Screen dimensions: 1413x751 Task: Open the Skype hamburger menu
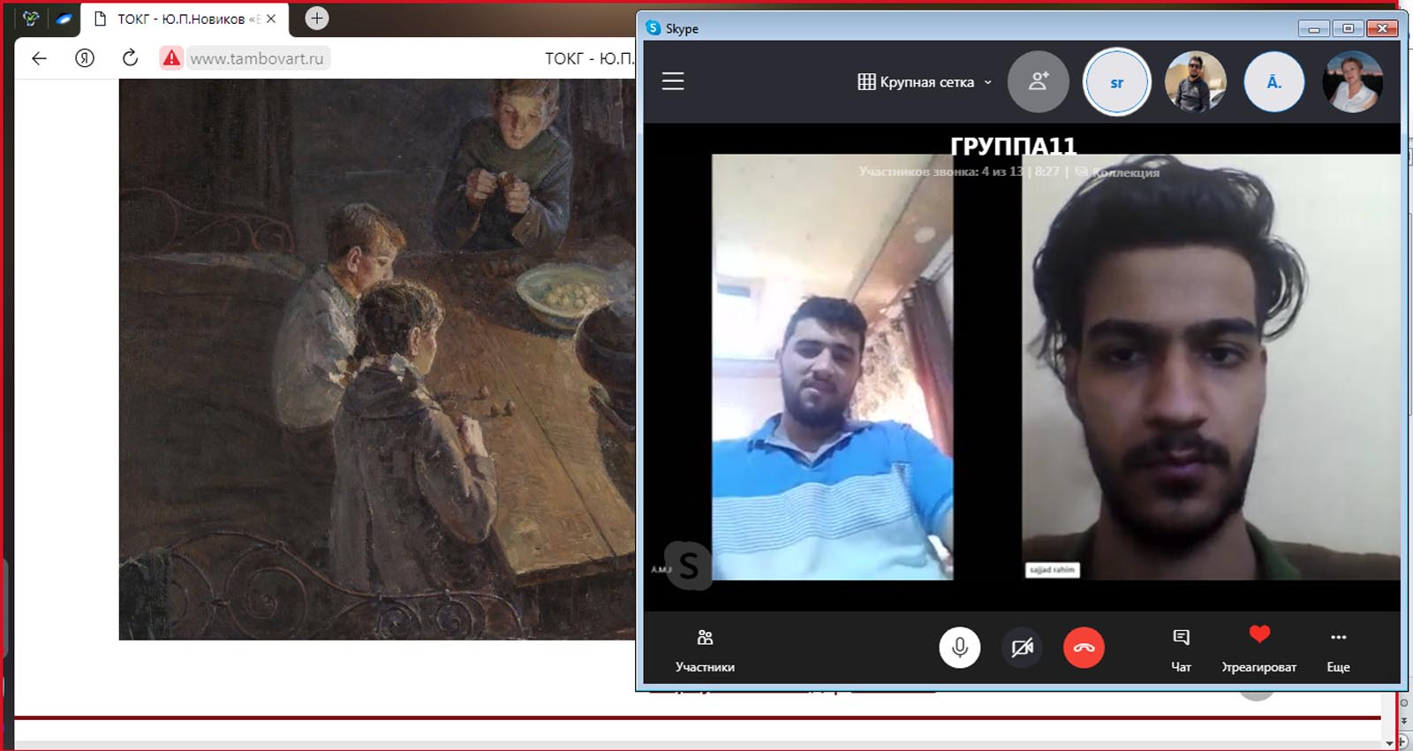673,81
